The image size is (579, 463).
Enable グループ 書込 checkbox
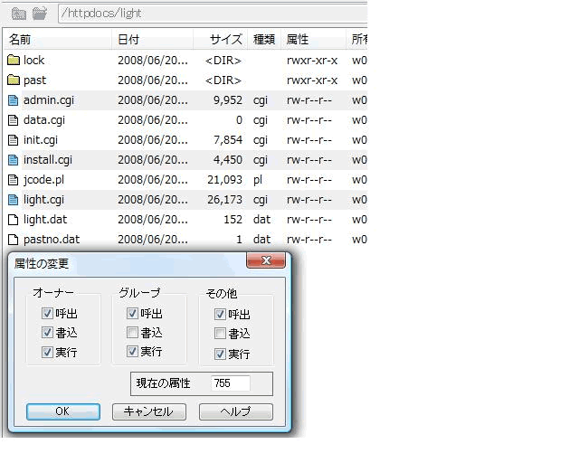coord(133,333)
